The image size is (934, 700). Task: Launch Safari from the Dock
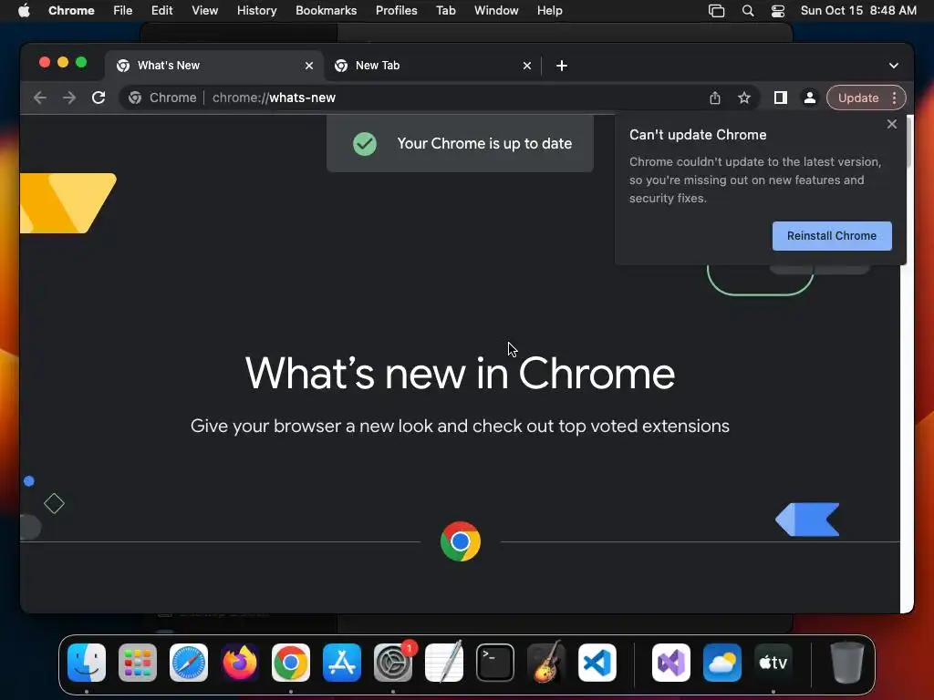pos(189,663)
